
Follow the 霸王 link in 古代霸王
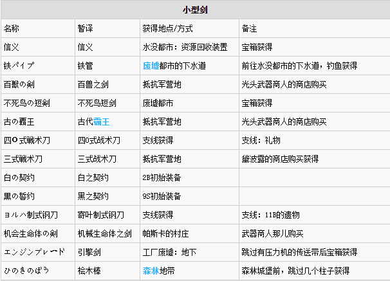point(102,122)
